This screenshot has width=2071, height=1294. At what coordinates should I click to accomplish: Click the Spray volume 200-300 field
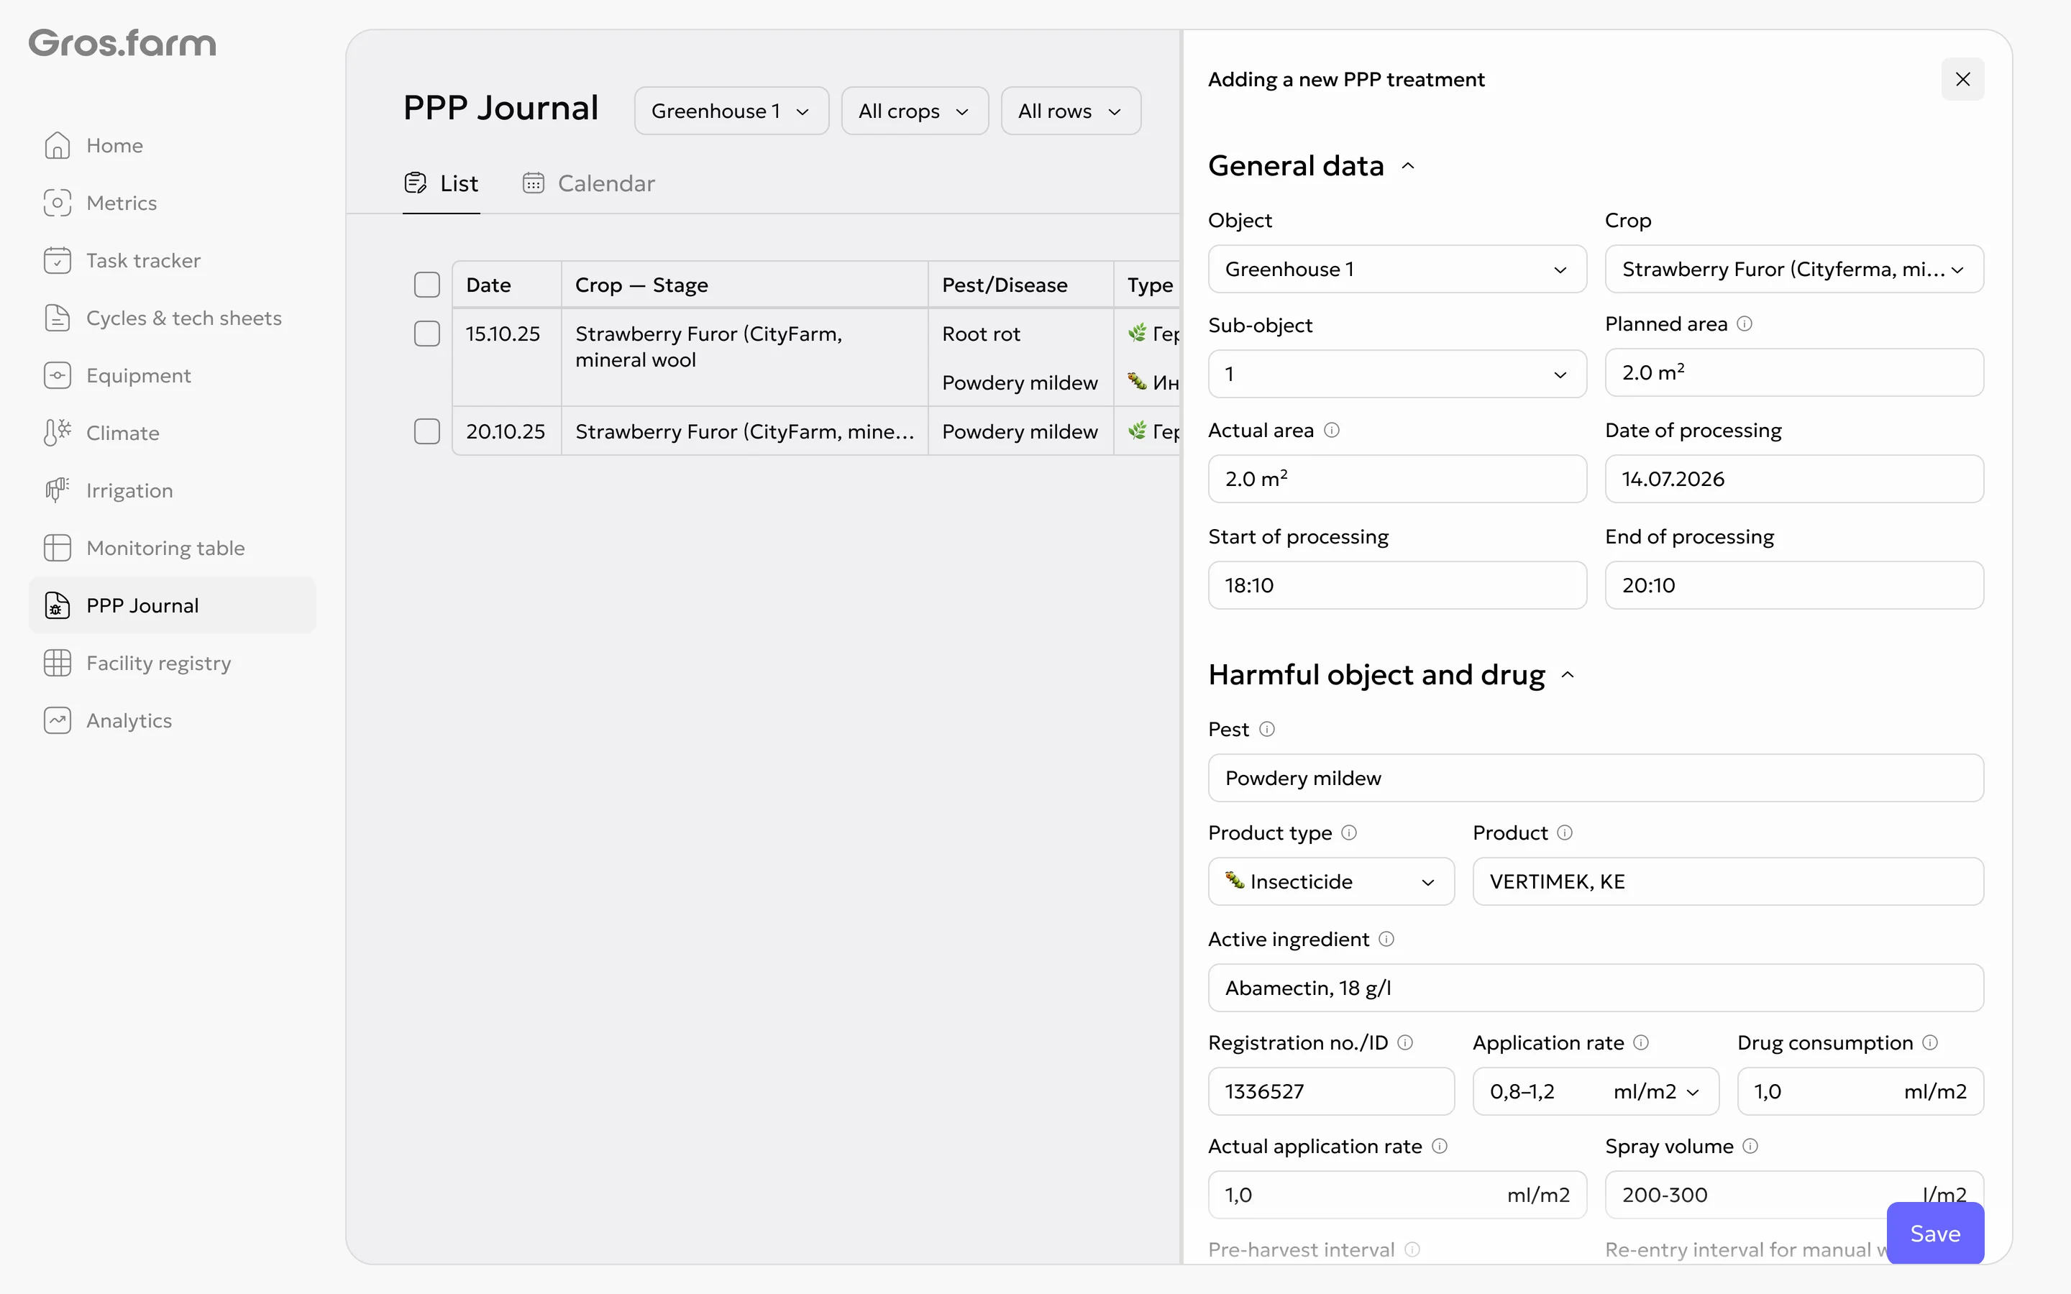pos(1795,1195)
